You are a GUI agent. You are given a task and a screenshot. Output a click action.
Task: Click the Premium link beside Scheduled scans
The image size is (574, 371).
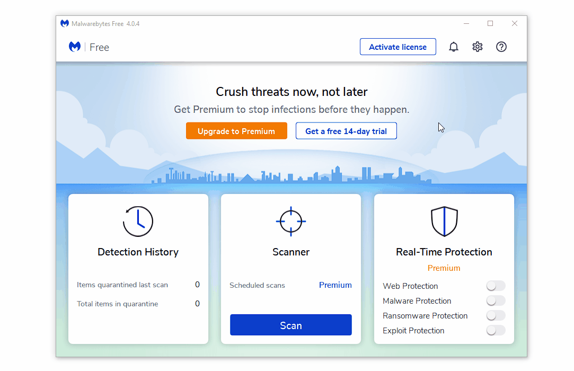click(335, 285)
